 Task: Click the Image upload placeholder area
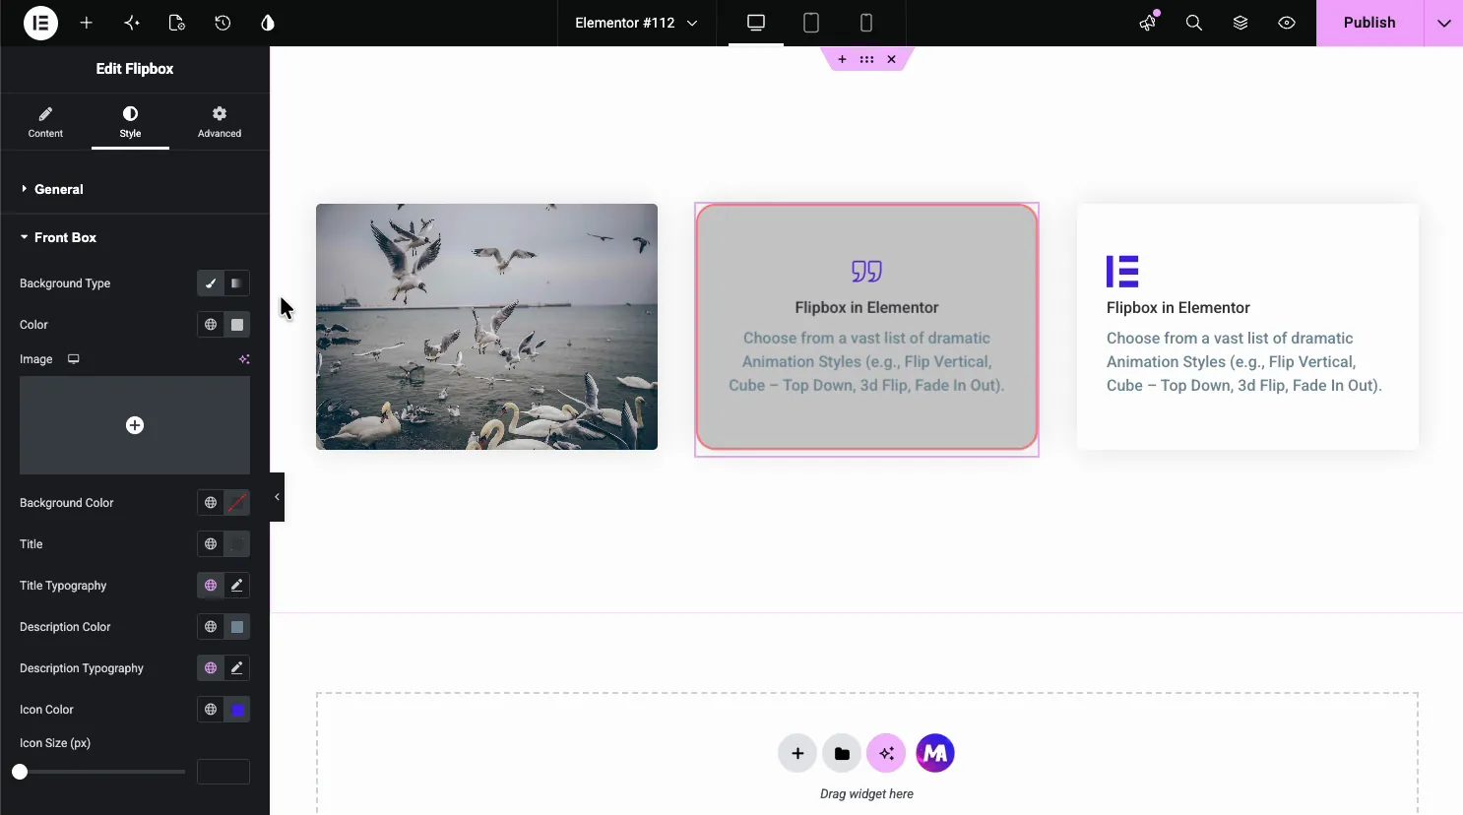pyautogui.click(x=135, y=425)
